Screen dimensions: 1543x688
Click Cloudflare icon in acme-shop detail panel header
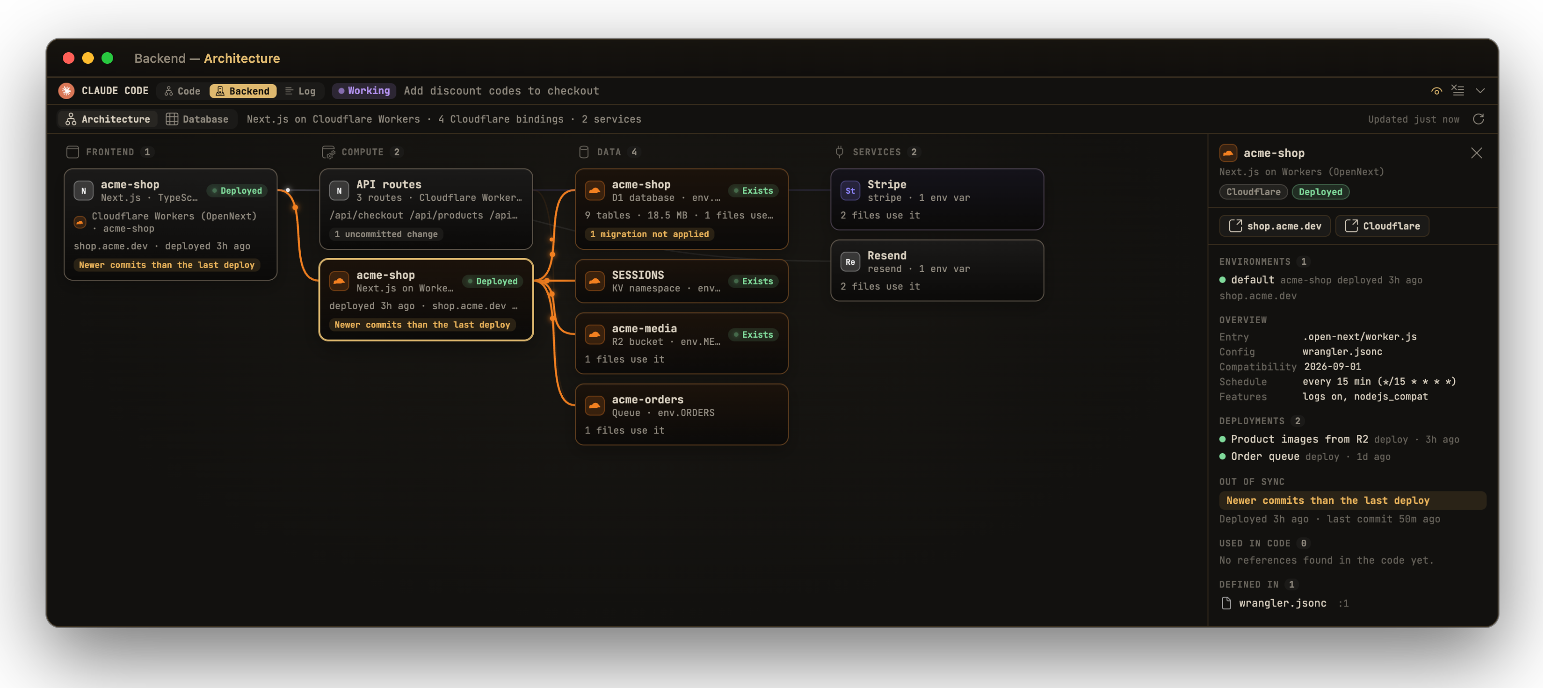point(1228,153)
